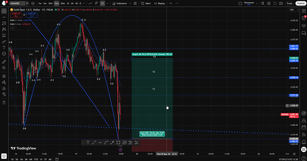The image size is (307, 161).
Task: Set date range to 5Y
Action: [45, 159]
